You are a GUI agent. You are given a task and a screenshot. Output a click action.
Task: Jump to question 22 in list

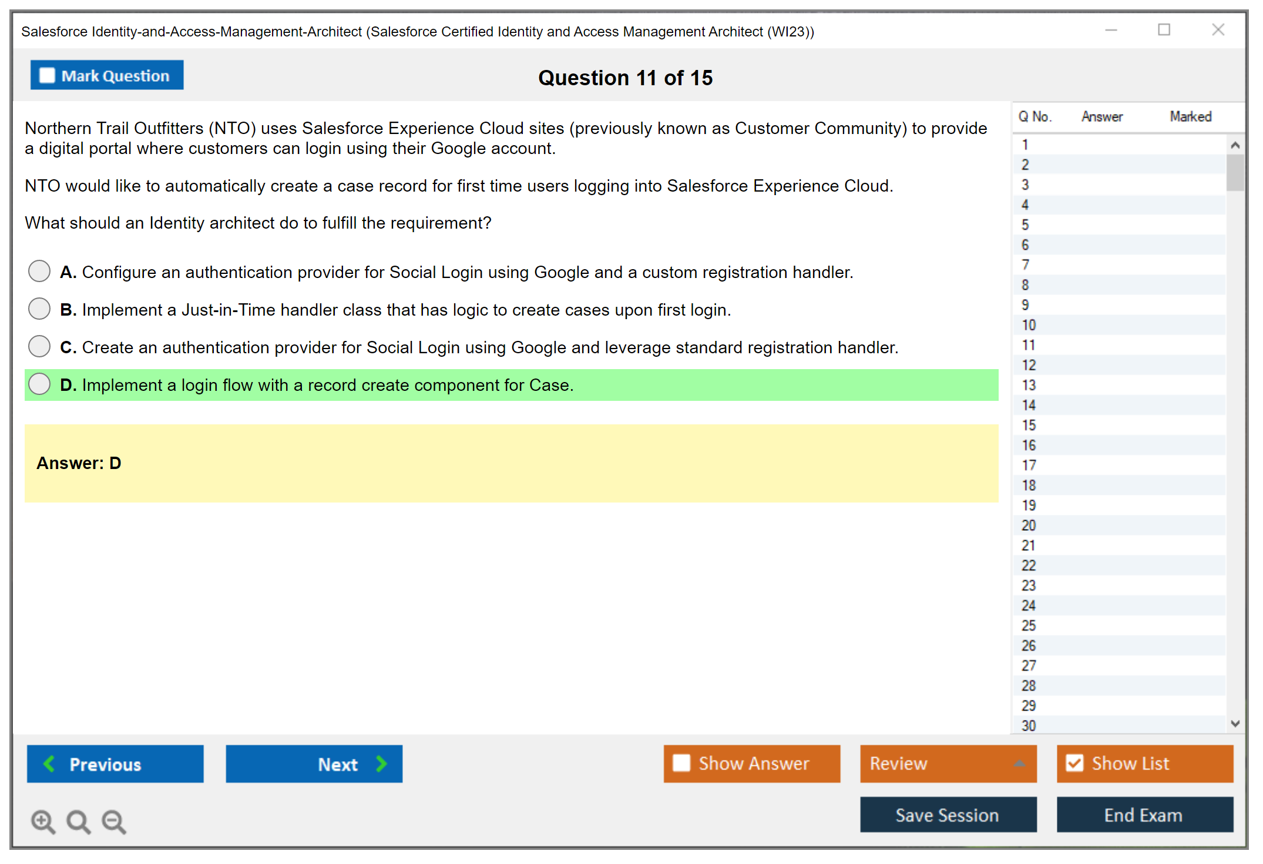click(x=1029, y=565)
